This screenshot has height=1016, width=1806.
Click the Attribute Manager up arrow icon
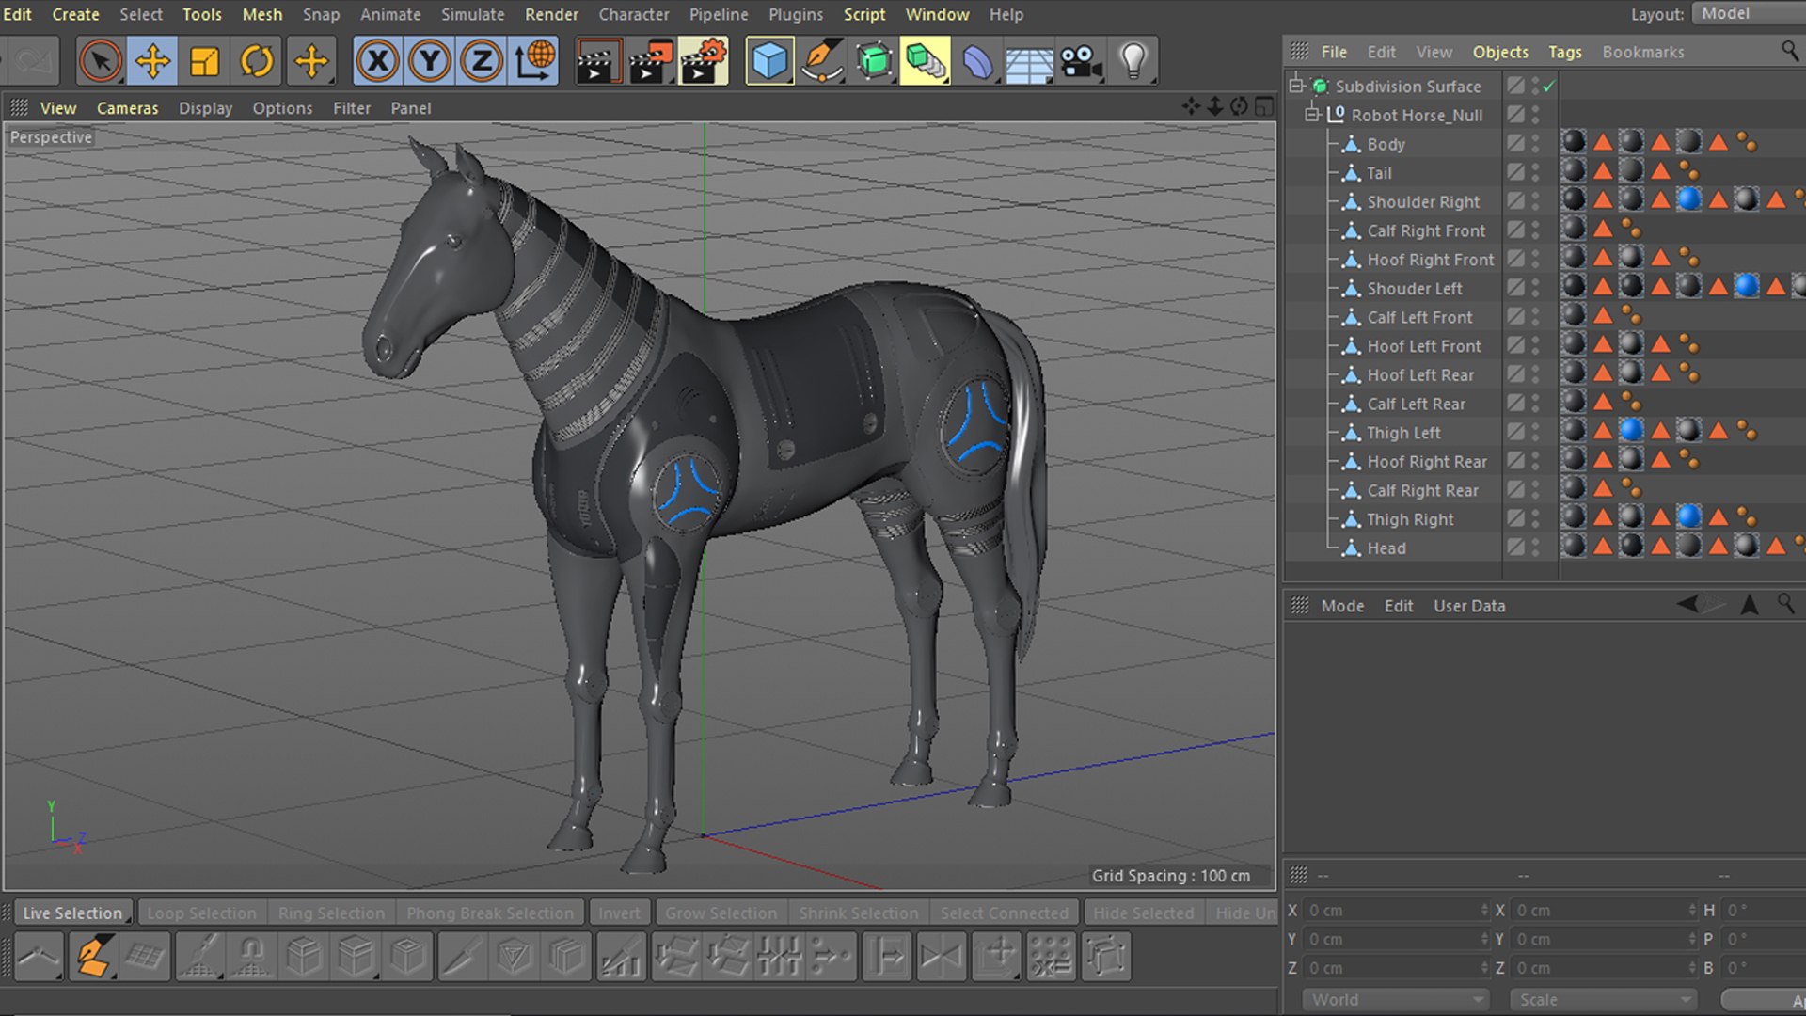click(x=1749, y=605)
